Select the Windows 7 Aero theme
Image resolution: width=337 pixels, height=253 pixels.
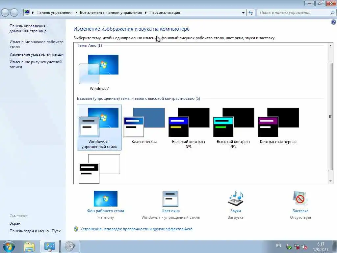pos(99,72)
